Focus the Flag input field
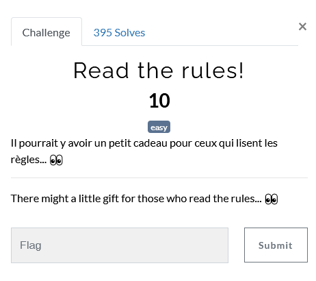 tap(120, 245)
